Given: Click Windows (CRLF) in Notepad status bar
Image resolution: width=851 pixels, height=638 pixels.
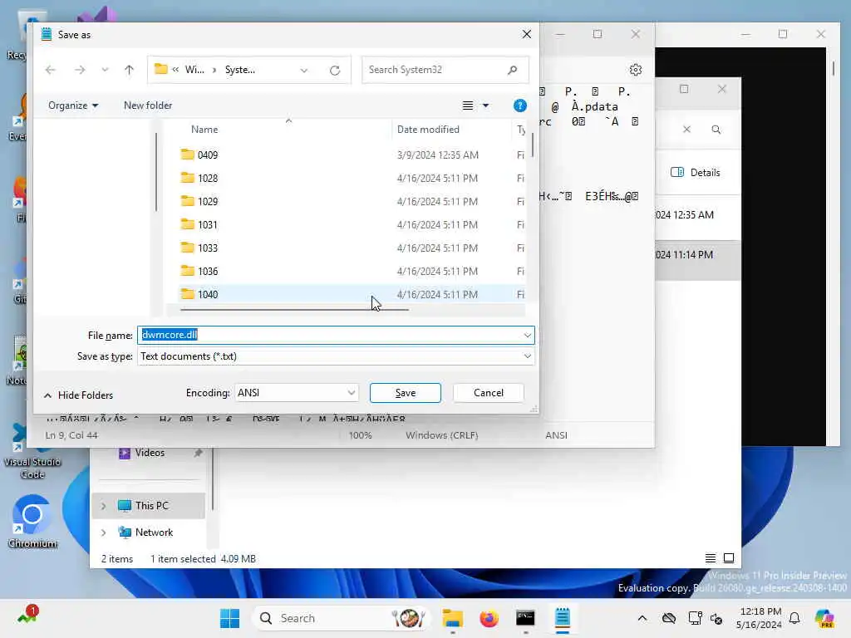Looking at the screenshot, I should coord(442,435).
